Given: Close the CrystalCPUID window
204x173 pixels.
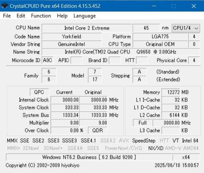Looking at the screenshot, I should [194, 6].
